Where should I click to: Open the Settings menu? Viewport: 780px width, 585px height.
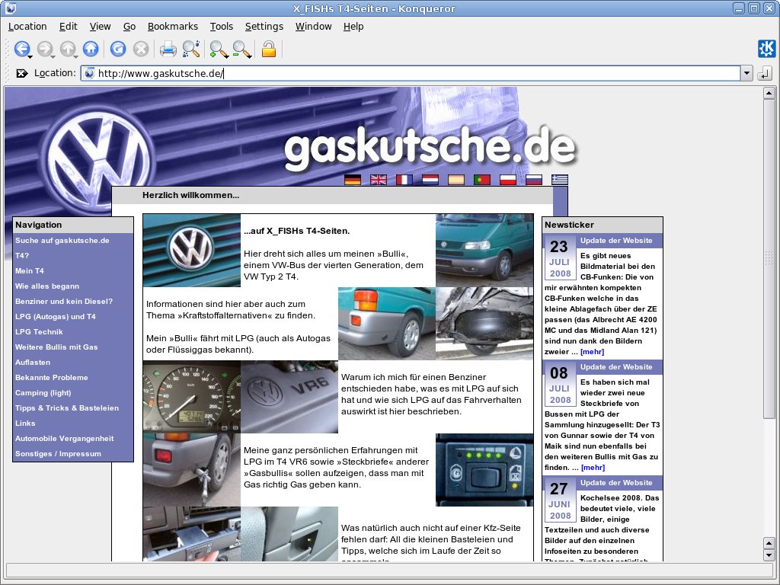(x=264, y=27)
